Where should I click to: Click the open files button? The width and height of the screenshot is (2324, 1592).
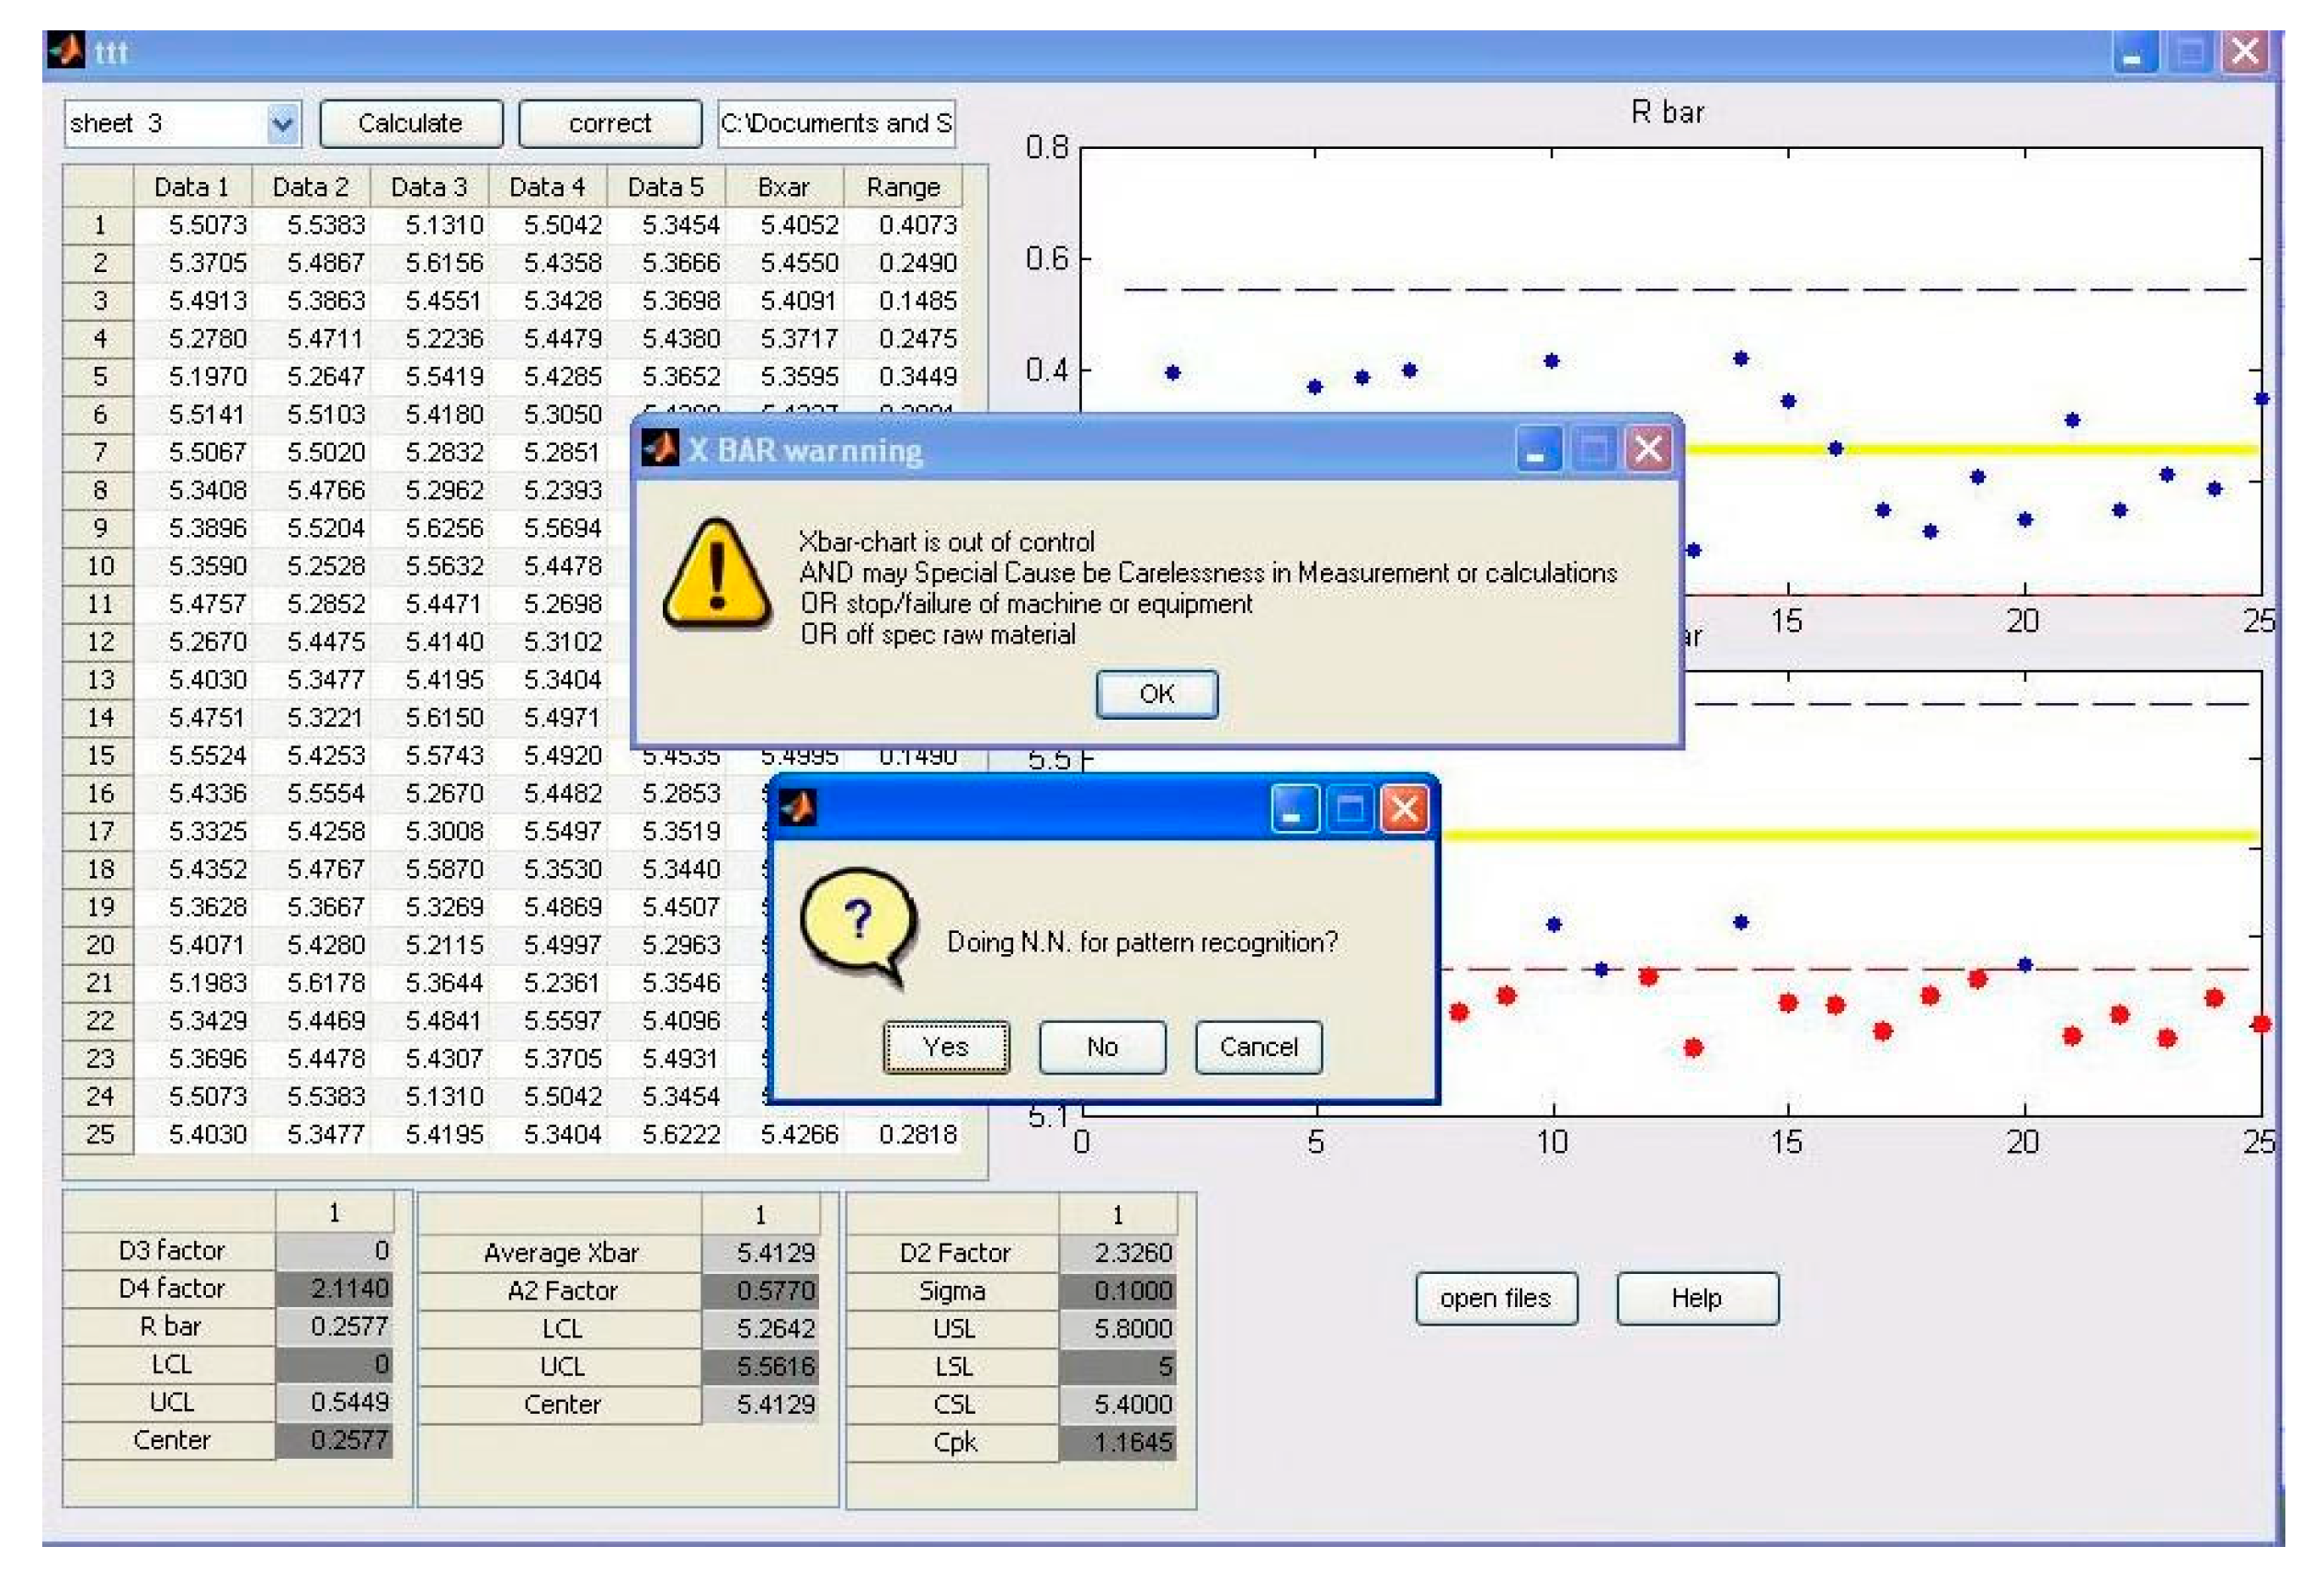pos(1497,1298)
